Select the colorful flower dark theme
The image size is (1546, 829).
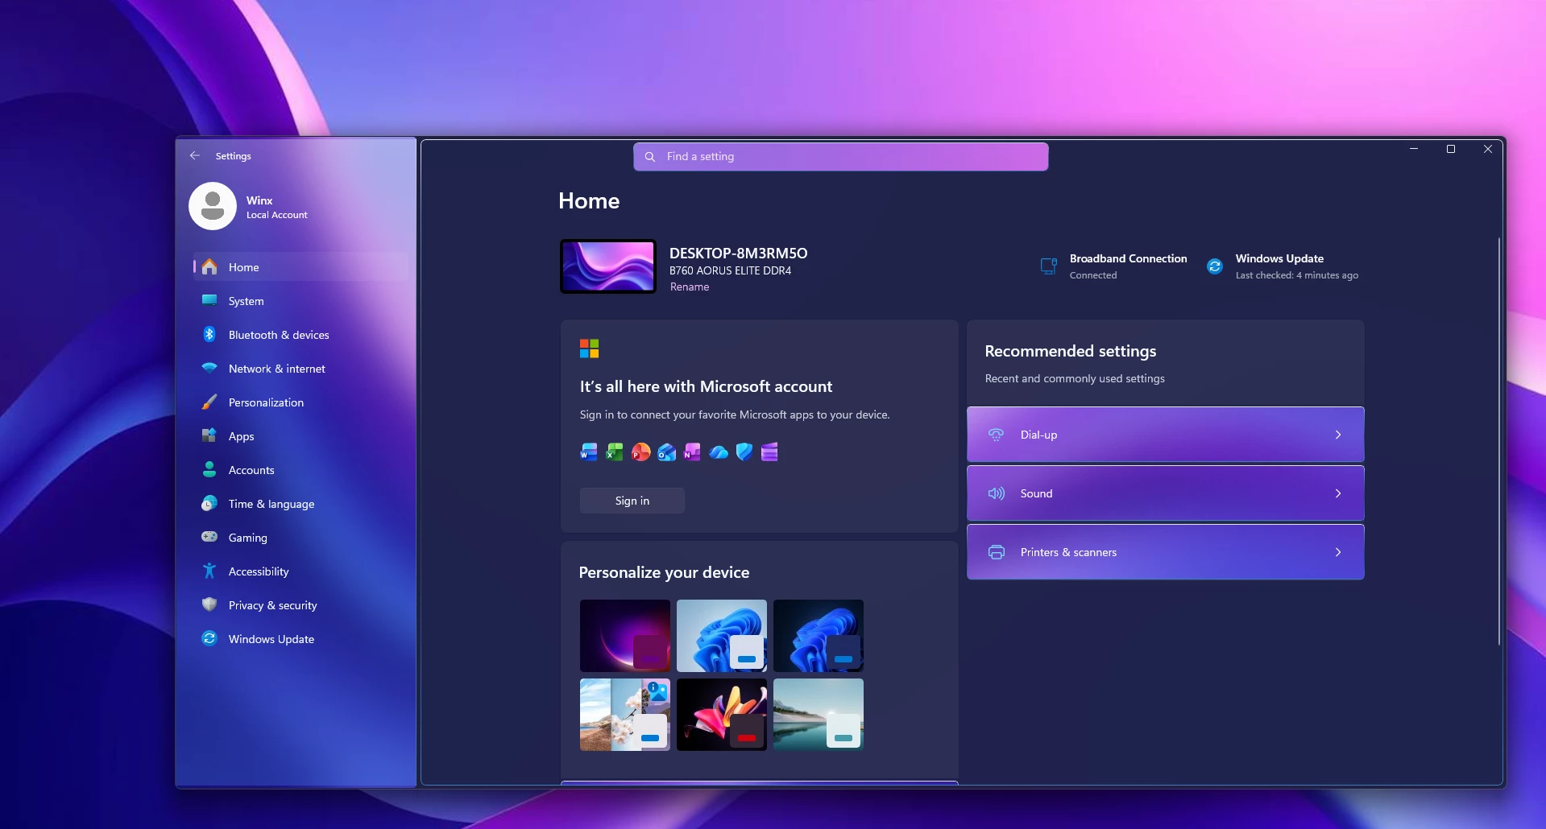tap(722, 715)
